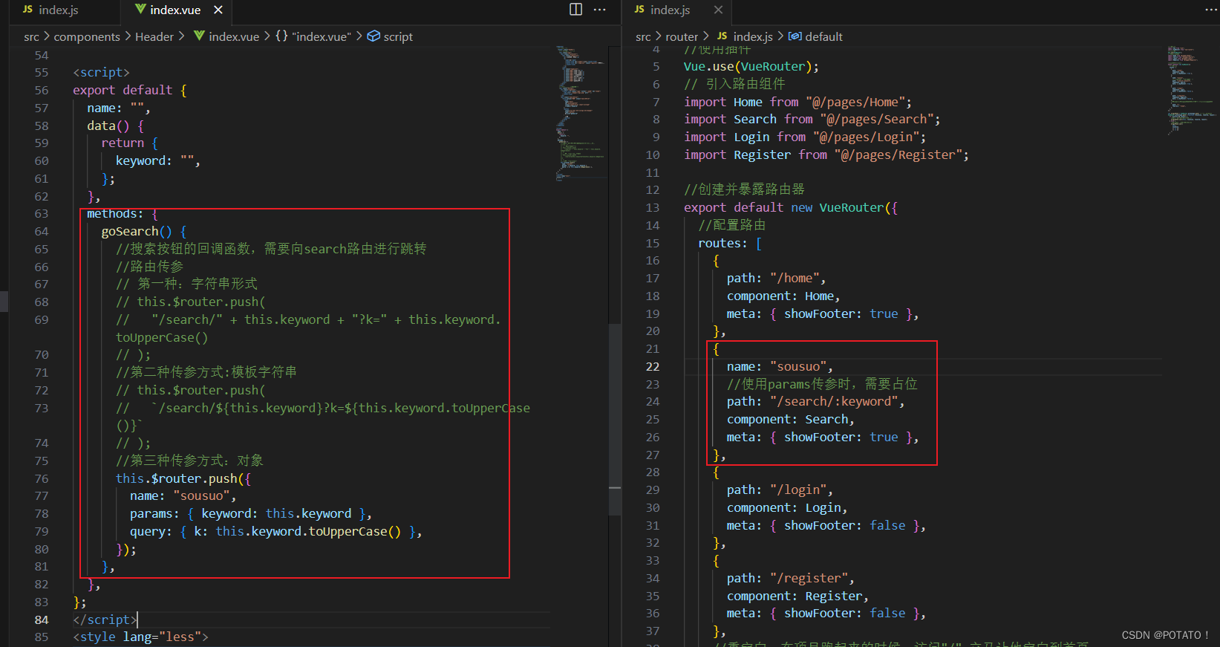This screenshot has height=647, width=1220.
Task: Click the import Login line
Action: click(x=805, y=137)
